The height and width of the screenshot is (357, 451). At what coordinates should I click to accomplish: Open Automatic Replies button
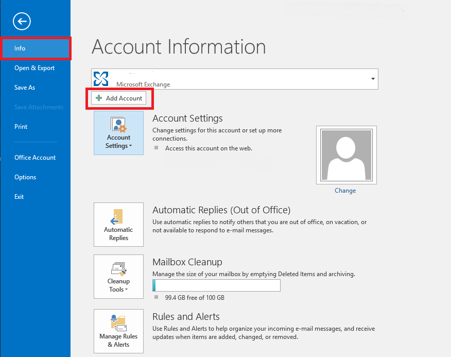coord(118,225)
